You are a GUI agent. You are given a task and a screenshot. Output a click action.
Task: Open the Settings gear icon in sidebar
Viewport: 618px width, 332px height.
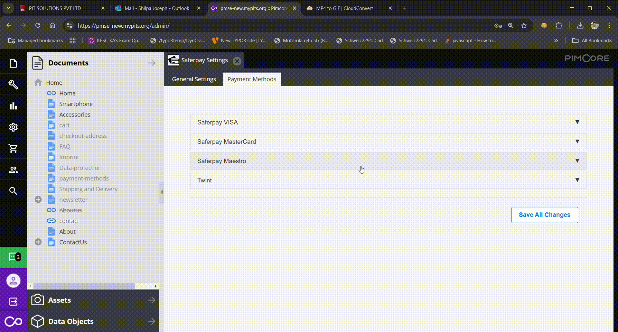(x=13, y=127)
